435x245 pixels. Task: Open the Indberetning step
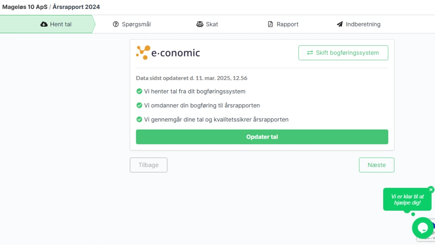359,24
